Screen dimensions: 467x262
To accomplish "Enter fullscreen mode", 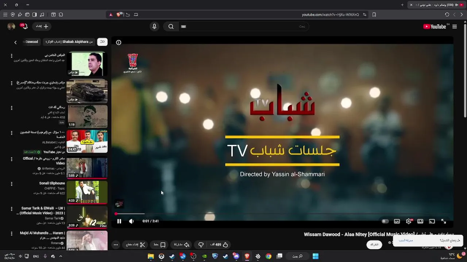I will coord(444,221).
